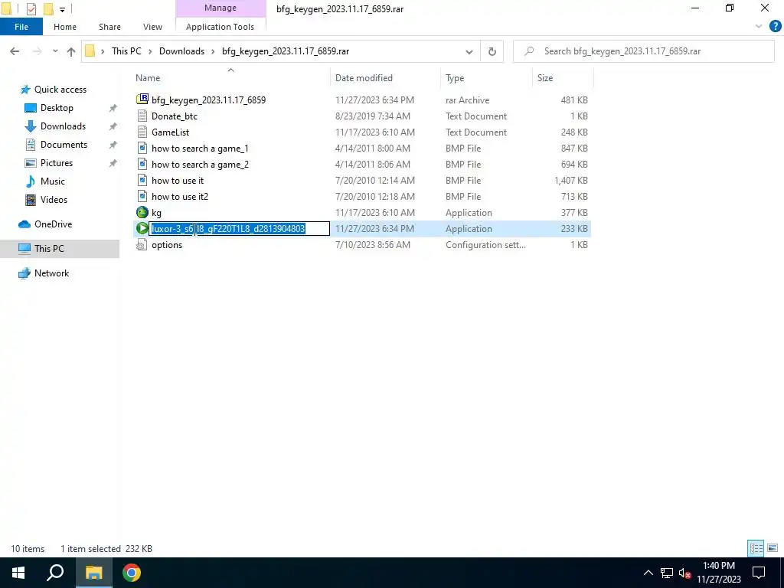Click the Help question mark icon
Screen dimensions: 784x588
[775, 27]
